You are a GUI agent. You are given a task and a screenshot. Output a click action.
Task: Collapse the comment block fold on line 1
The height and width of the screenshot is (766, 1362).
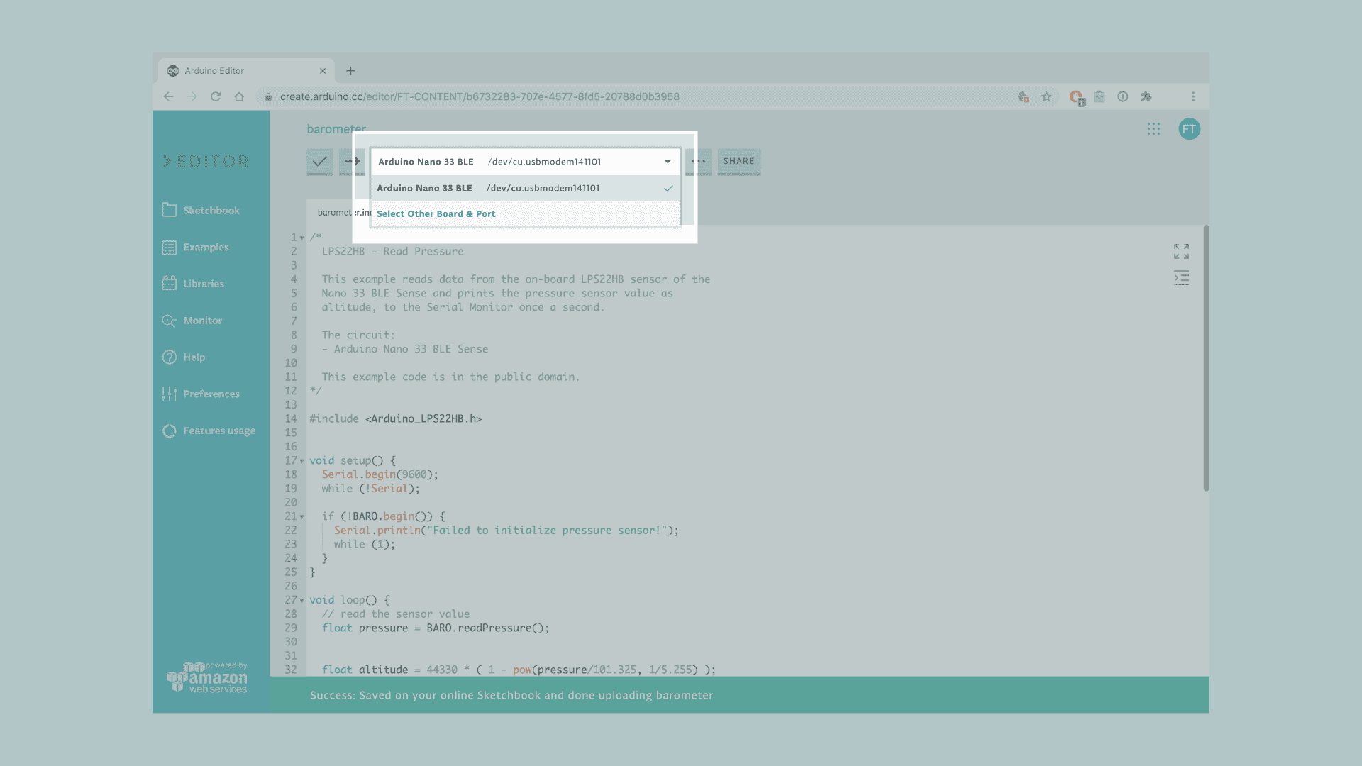[x=302, y=238]
